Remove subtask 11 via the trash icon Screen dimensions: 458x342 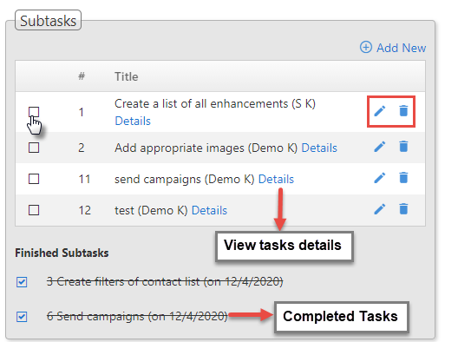(x=403, y=178)
